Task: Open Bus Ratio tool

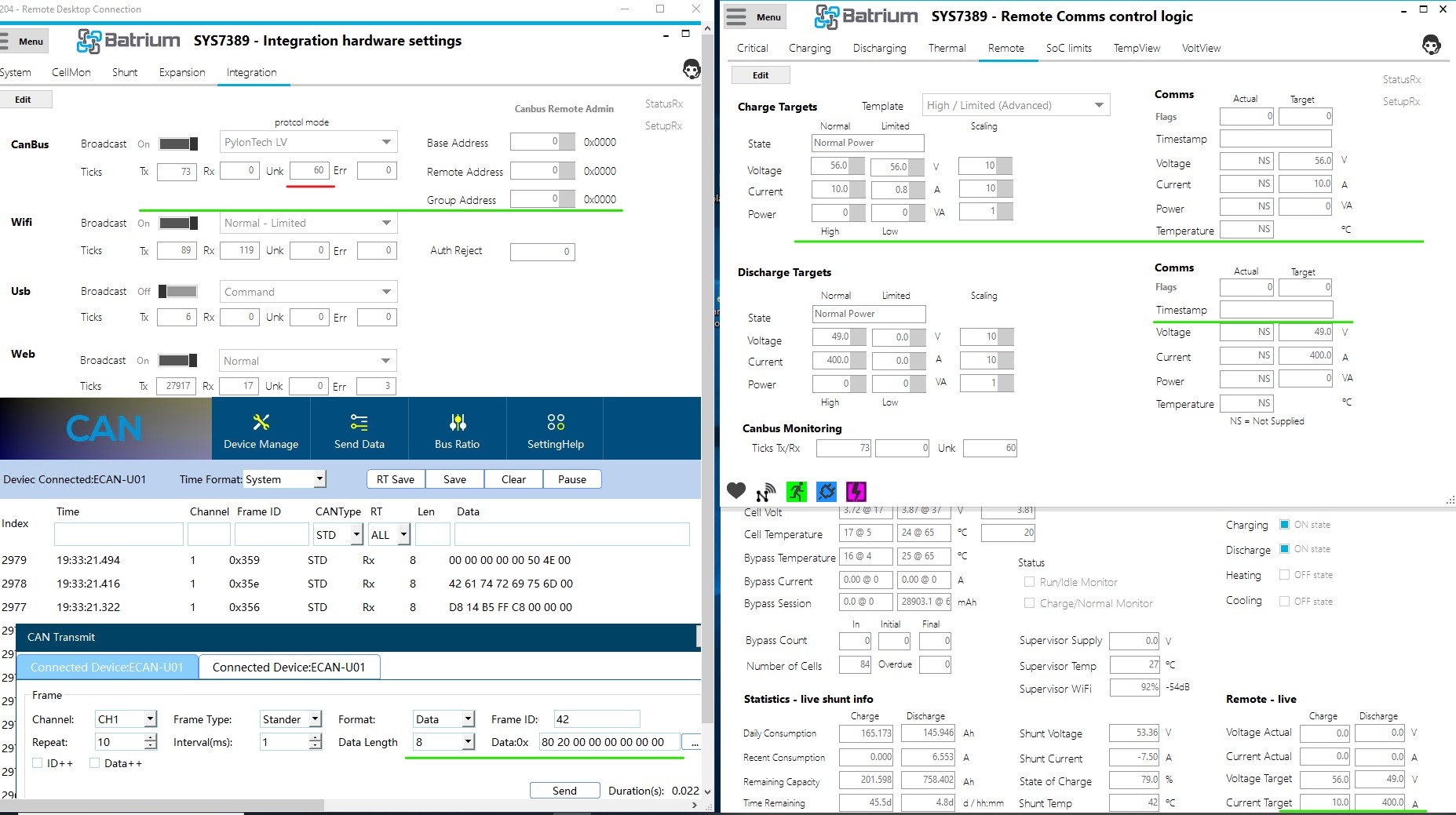Action: click(457, 430)
